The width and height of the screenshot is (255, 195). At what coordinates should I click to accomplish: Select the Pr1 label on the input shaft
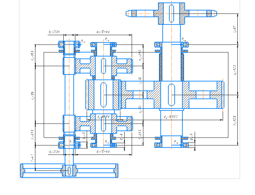pos(72,142)
